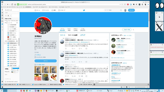Open more options chevron on first tweet
The height and width of the screenshot is (92, 164).
[107, 40]
